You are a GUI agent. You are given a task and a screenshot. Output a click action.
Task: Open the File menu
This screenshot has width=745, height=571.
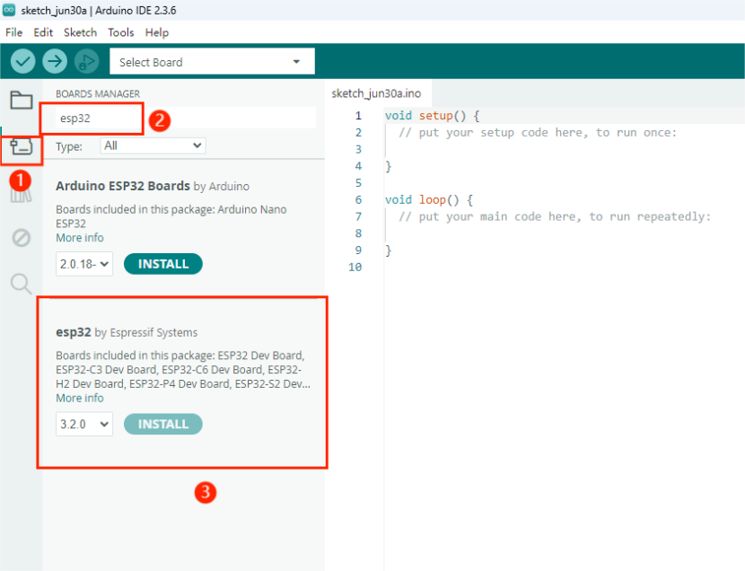coord(13,32)
